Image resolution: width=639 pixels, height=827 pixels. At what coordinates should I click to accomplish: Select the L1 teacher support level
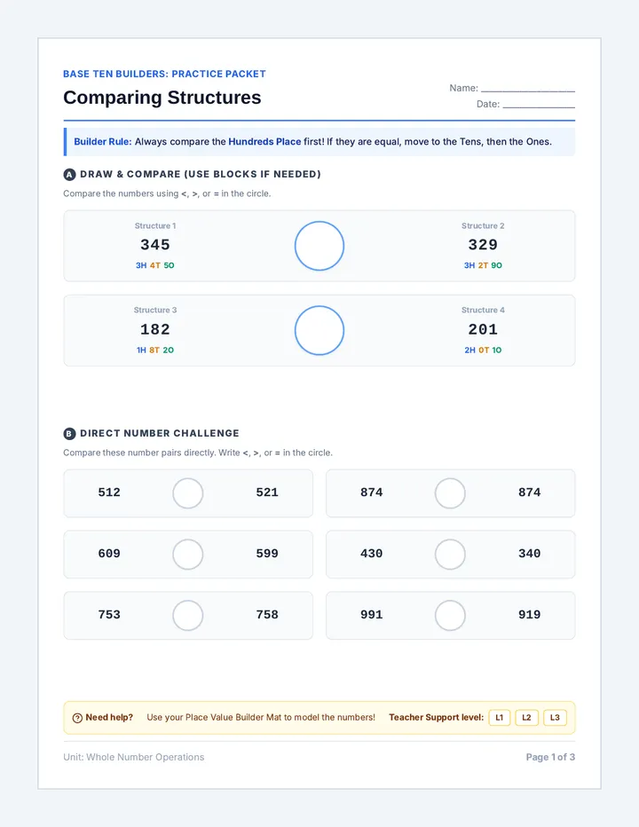499,717
